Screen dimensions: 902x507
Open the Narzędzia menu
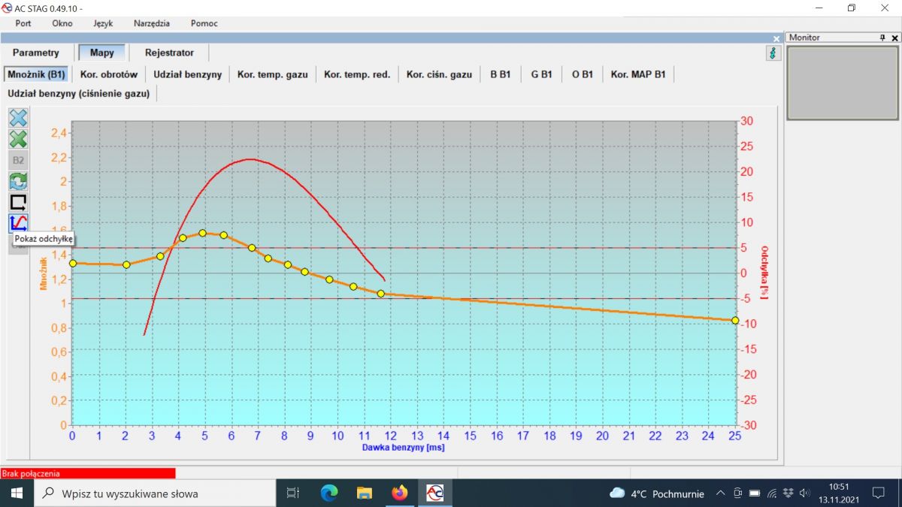152,23
